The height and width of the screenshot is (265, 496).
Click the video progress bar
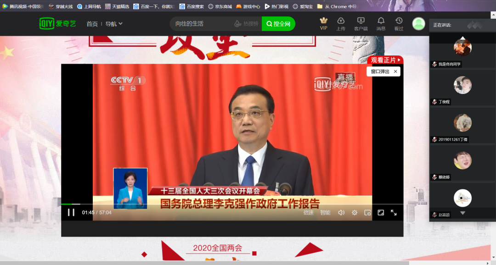(x=230, y=204)
